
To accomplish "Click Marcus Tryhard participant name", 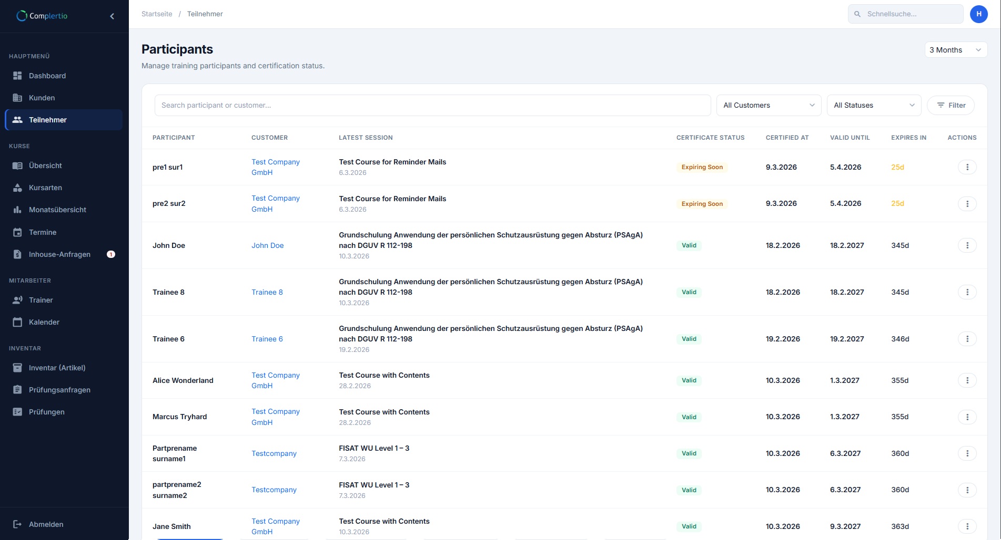I will click(179, 417).
